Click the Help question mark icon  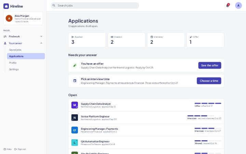(x=5, y=149)
